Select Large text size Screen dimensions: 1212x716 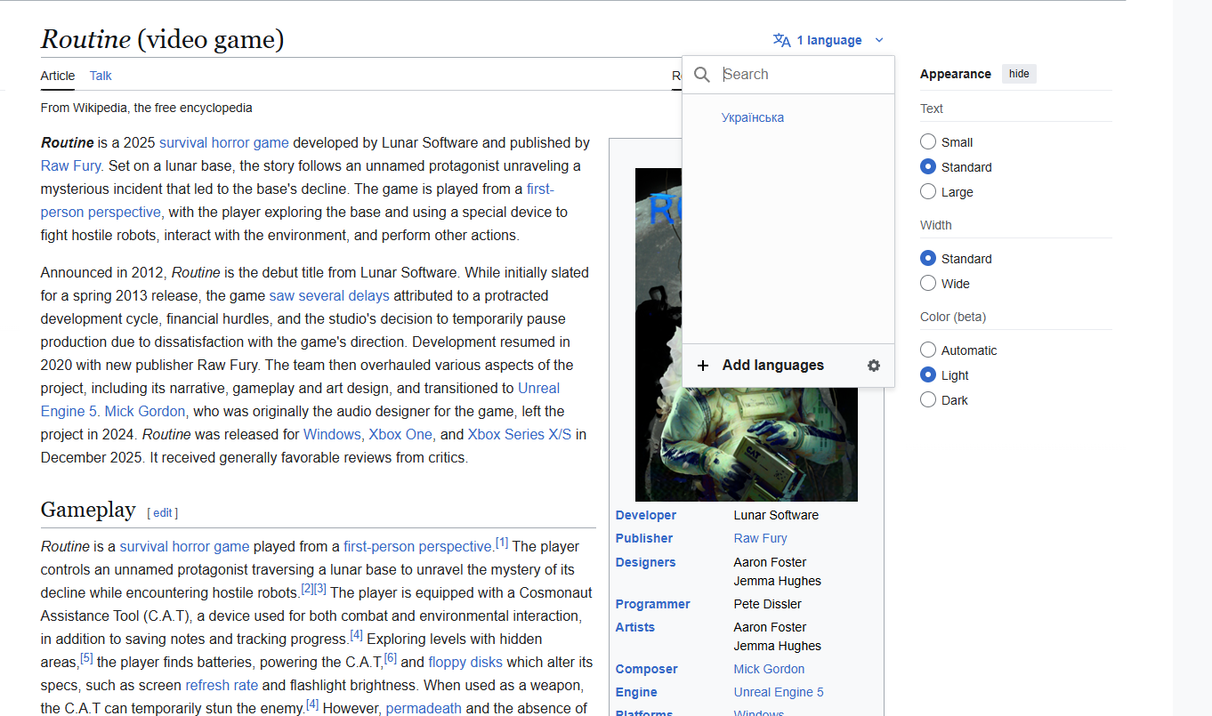928,191
